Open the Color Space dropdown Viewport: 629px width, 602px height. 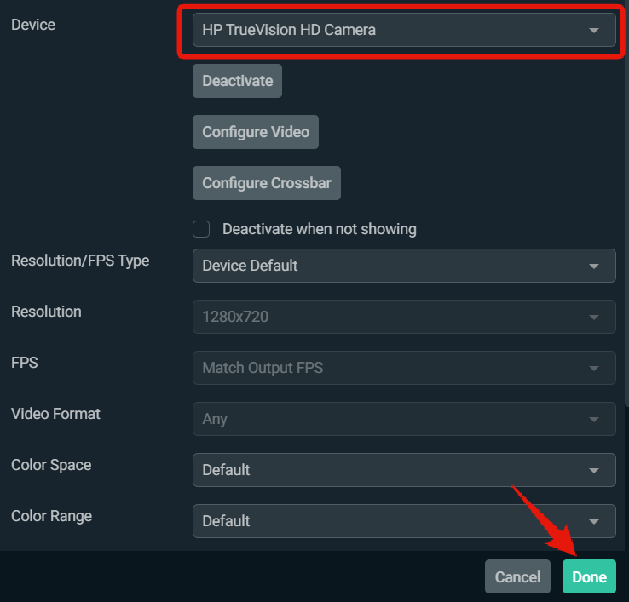(404, 470)
